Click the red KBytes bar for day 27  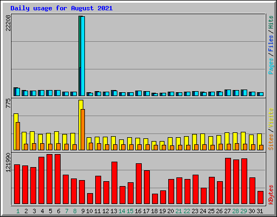pyautogui.click(x=228, y=181)
